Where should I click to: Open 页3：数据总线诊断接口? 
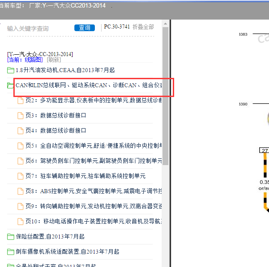pyautogui.click(x=56, y=115)
